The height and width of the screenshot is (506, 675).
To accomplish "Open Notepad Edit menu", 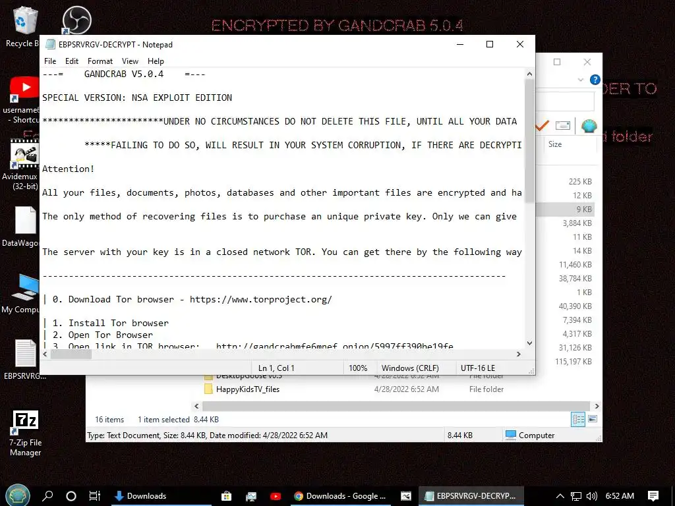I will click(71, 61).
